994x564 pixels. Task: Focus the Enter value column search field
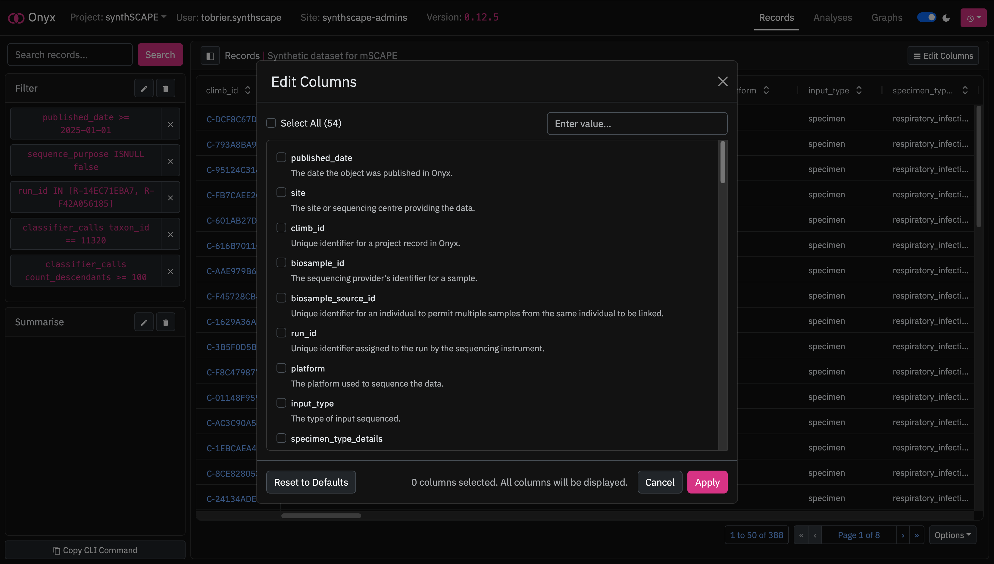(x=637, y=124)
